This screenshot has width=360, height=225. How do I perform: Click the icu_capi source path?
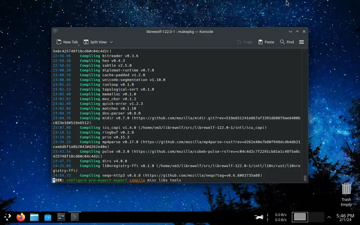[202, 127]
